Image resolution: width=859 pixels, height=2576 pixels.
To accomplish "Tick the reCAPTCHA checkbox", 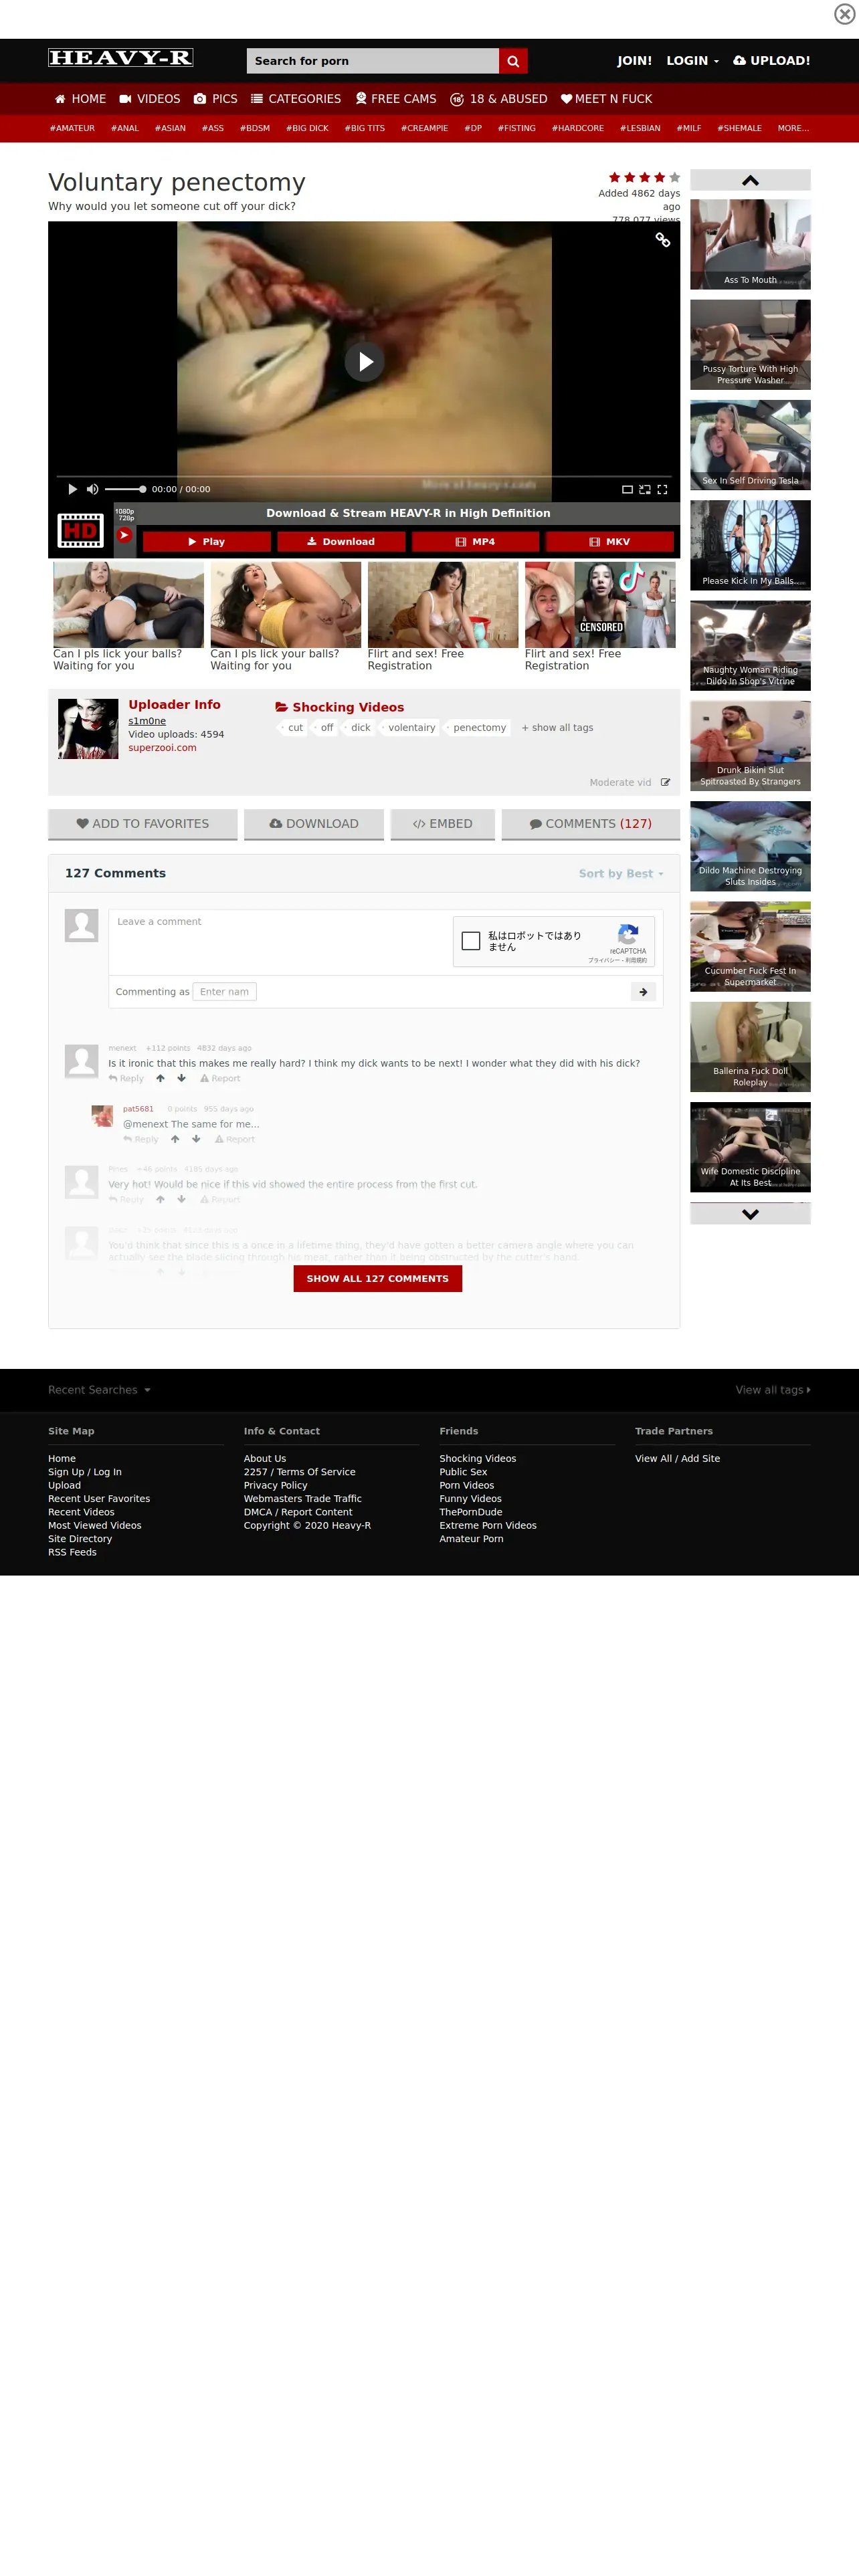I will tap(471, 941).
